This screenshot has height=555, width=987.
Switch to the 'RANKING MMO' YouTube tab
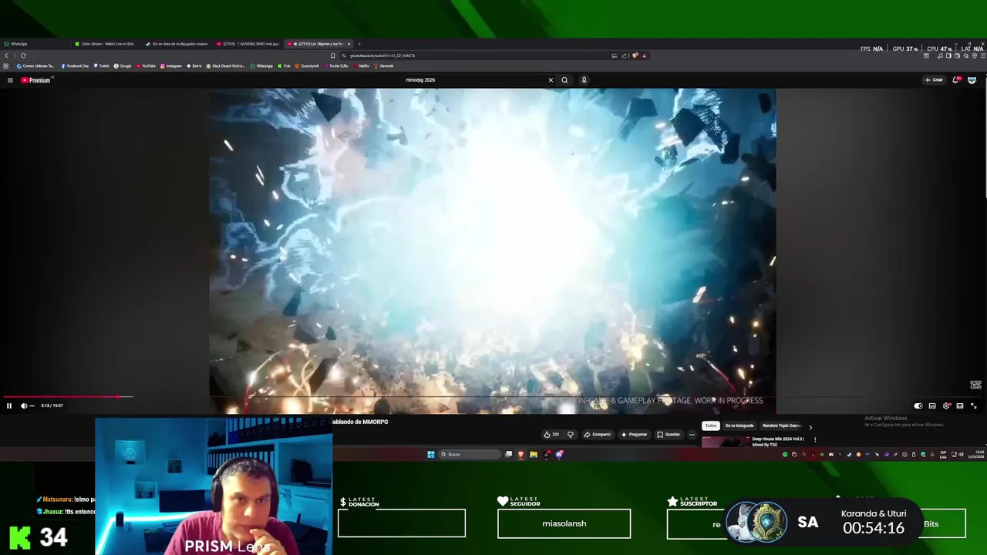click(x=248, y=44)
